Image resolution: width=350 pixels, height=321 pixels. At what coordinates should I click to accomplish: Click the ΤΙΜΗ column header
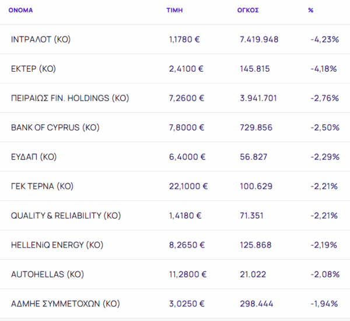coord(174,10)
